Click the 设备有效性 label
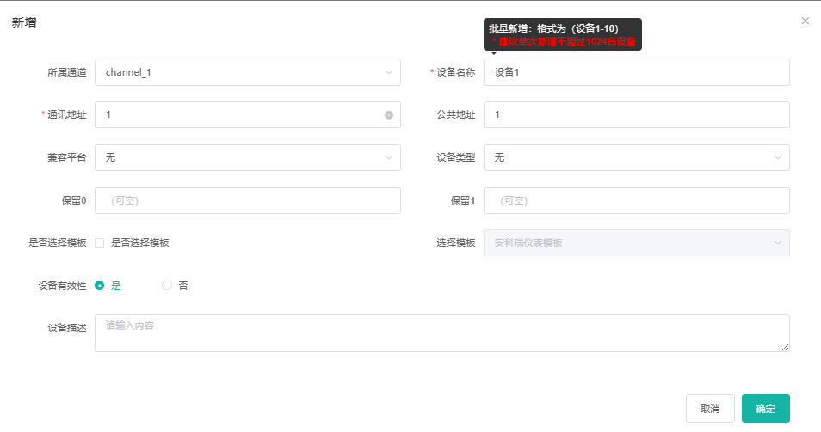This screenshot has height=432, width=821. (x=62, y=286)
